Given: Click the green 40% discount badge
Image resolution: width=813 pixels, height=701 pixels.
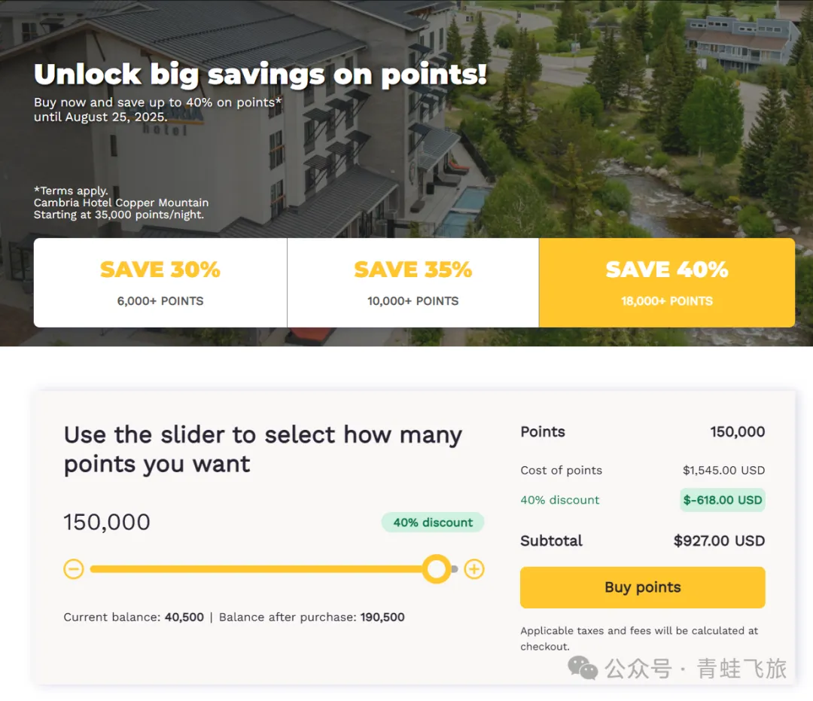Looking at the screenshot, I should 433,523.
